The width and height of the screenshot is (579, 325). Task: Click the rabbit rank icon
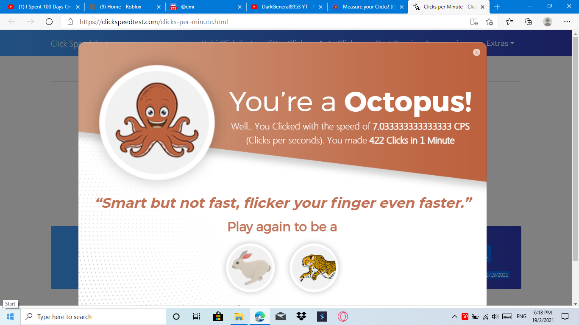[251, 268]
